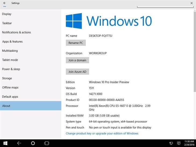Click the Windows 10 logo

pyautogui.click(x=74, y=21)
